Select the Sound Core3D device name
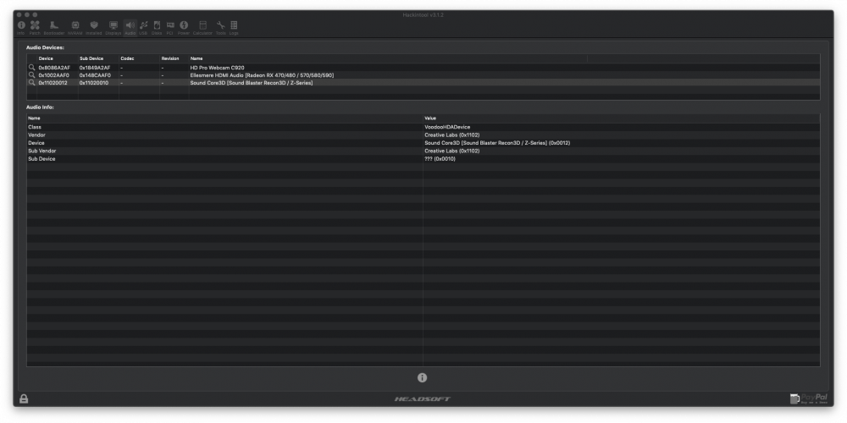The height and width of the screenshot is (423, 847). tap(252, 83)
